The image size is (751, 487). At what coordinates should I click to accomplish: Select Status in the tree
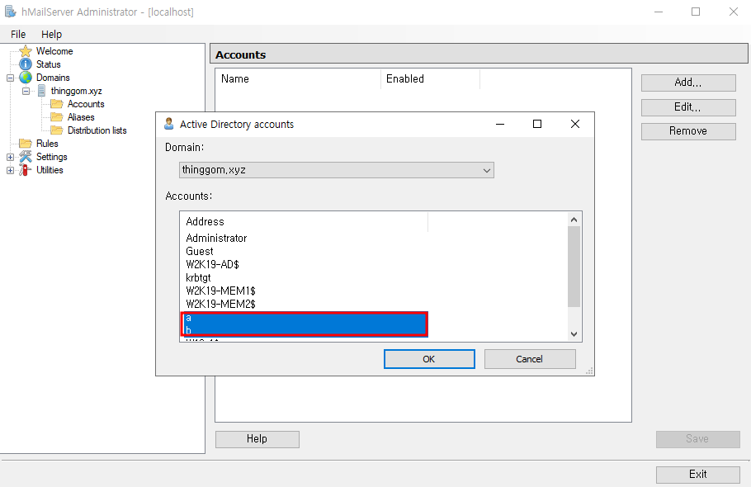49,64
